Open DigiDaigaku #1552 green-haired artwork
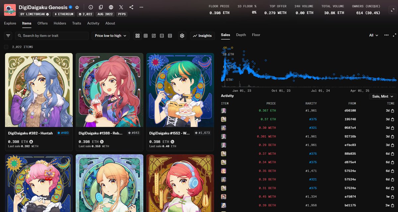Image resolution: width=398 pixels, height=212 pixels. tap(180, 90)
